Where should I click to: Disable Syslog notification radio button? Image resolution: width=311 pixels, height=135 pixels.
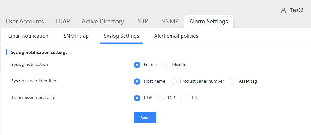(165, 65)
